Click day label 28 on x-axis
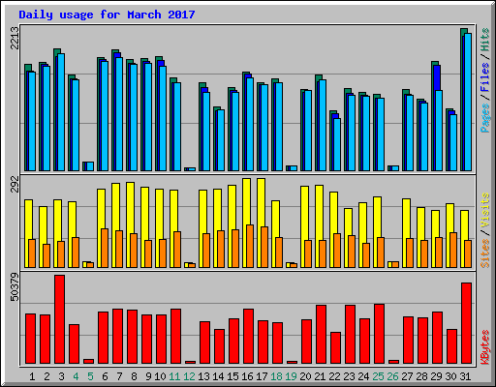Viewport: 496px width, 387px height. (421, 376)
